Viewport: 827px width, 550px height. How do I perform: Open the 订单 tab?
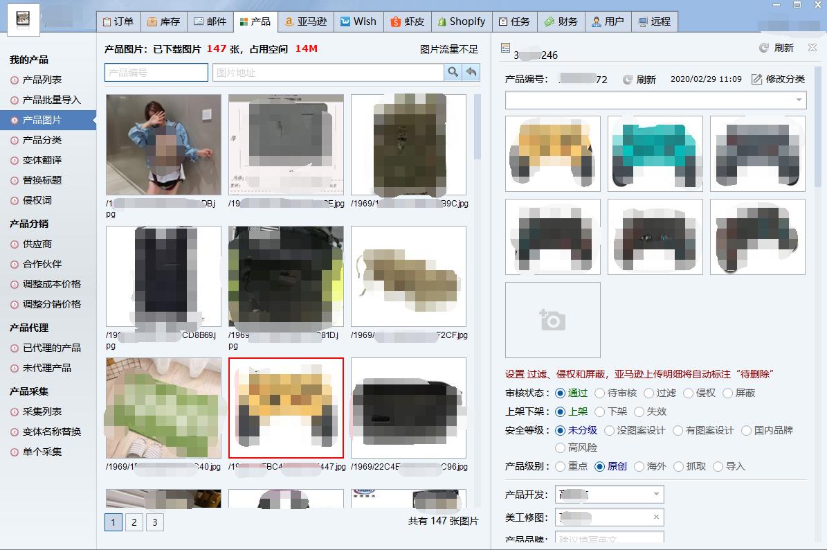118,21
